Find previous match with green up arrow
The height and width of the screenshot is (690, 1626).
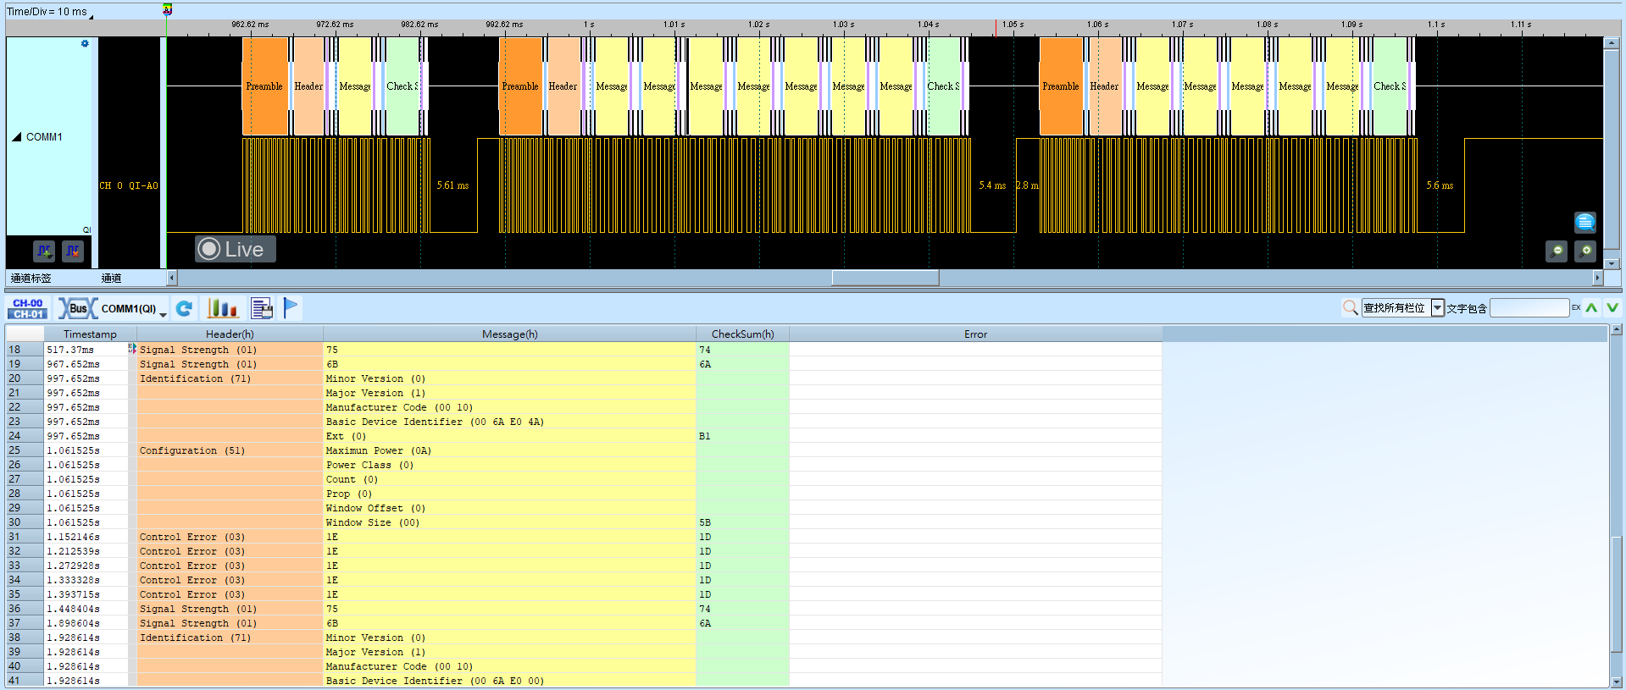[1592, 308]
